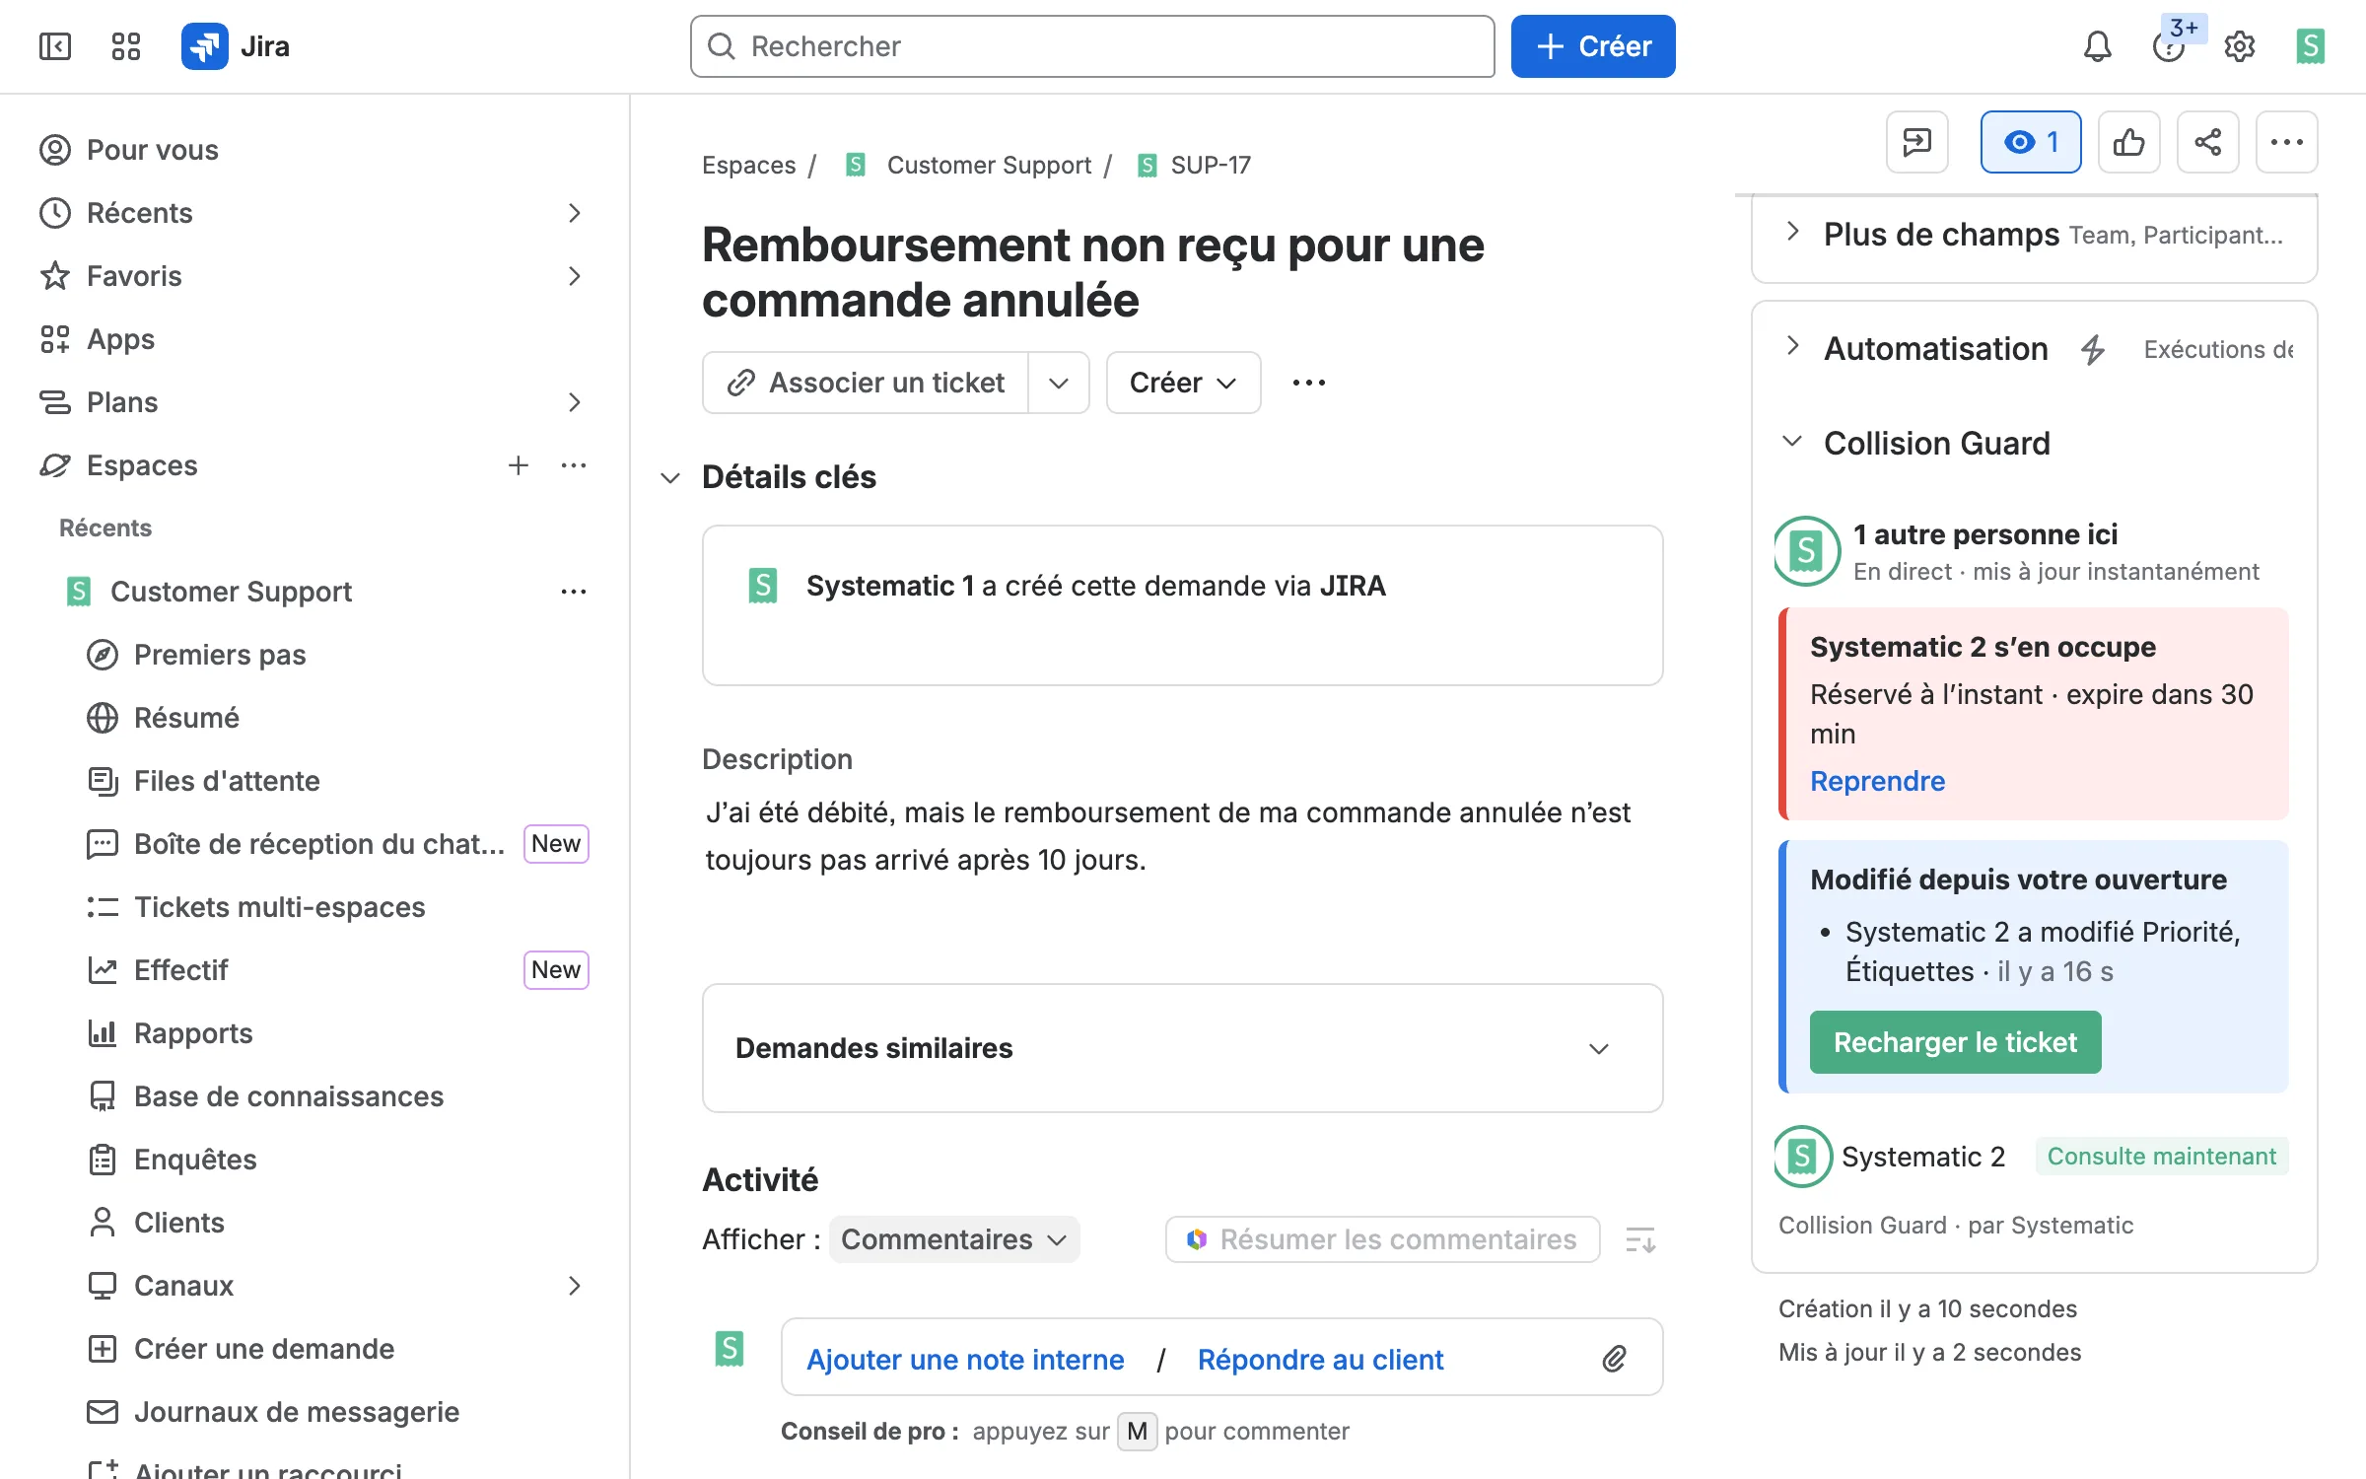The width and height of the screenshot is (2366, 1479).
Task: Open the notifications bell
Action: (x=2097, y=46)
